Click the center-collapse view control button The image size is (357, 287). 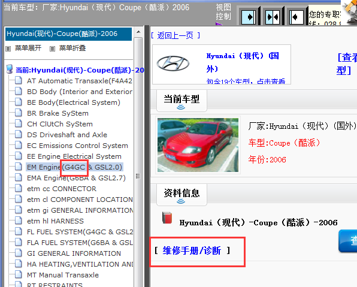[273, 17]
